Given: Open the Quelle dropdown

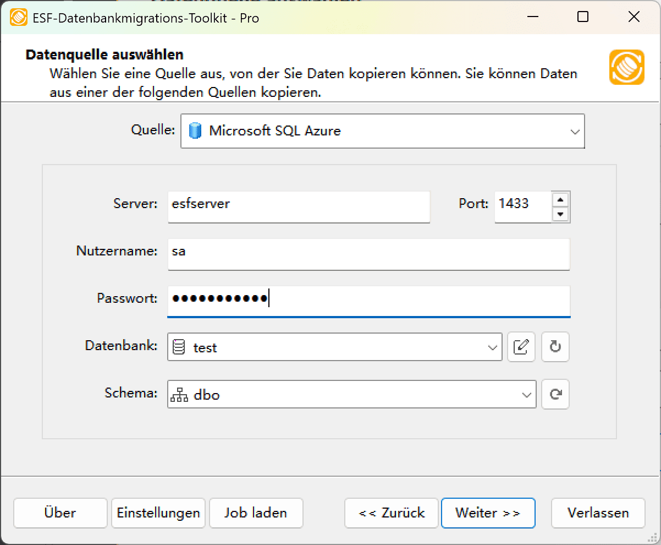Looking at the screenshot, I should pyautogui.click(x=575, y=131).
